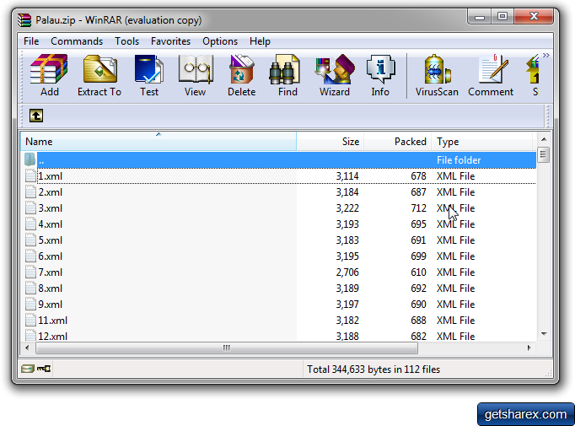Screen dimensions: 575x426
Task: Sort files by the Name column header
Action: (158, 141)
